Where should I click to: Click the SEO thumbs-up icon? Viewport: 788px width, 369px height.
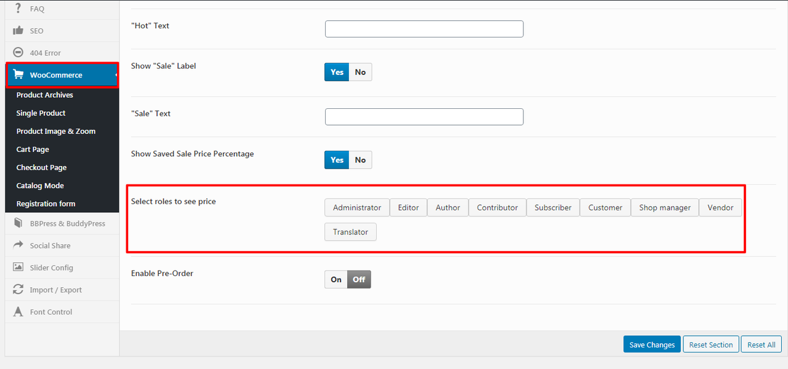pos(18,31)
